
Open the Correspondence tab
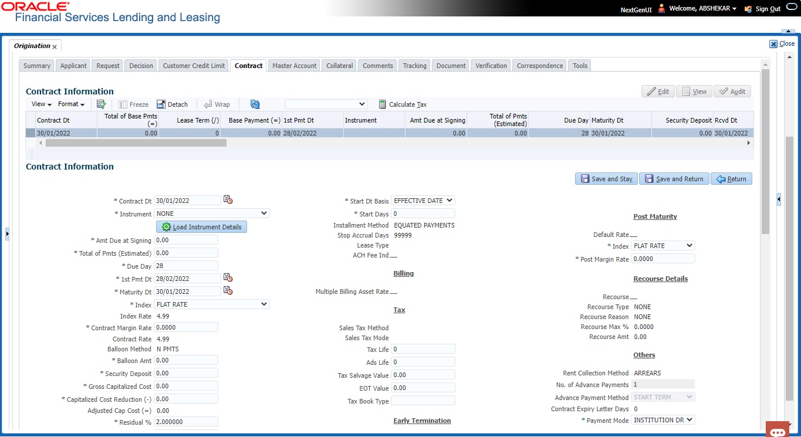540,66
